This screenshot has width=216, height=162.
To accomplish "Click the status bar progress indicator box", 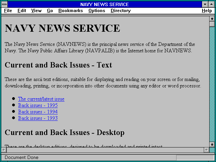I will [195, 158].
